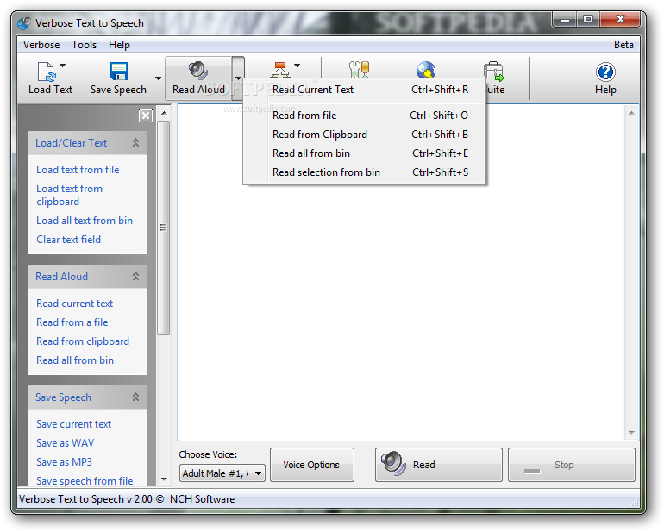This screenshot has height=532, width=664.
Task: Open the Choose Voice combo box
Action: coord(222,473)
